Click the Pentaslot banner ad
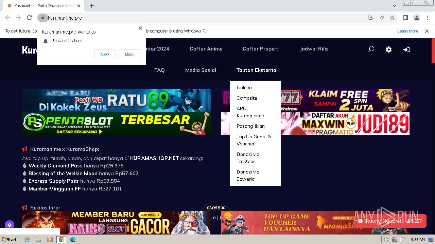Screen dimensions: 435x244 116,124
